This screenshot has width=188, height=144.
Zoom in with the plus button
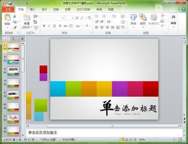(174, 140)
